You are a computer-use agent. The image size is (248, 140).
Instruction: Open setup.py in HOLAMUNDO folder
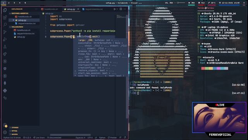click(24, 37)
